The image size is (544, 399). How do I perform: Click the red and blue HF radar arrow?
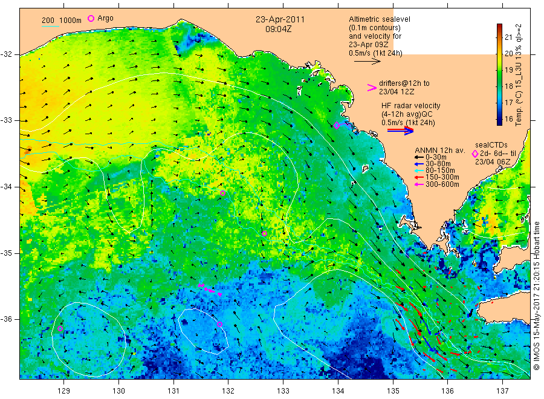point(400,131)
